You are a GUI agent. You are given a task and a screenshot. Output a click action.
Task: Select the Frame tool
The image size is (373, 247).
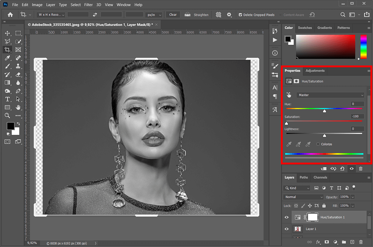[18, 49]
